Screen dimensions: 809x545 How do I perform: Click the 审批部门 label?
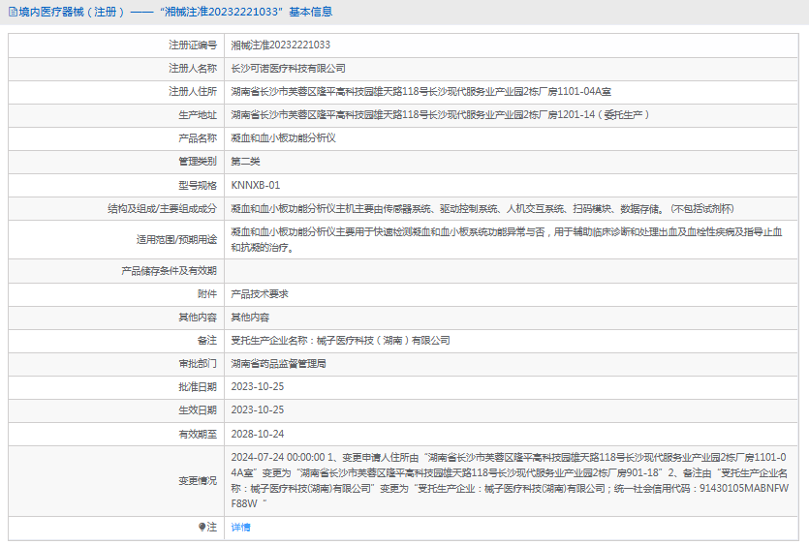(x=198, y=364)
